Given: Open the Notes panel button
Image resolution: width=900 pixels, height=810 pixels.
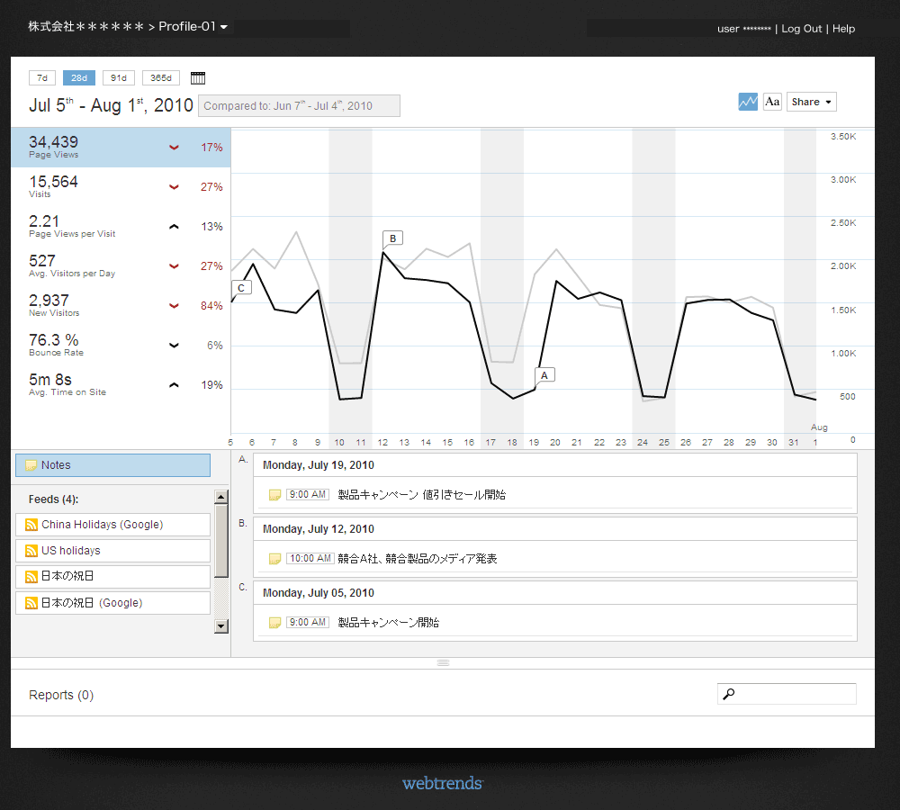Looking at the screenshot, I should click(x=113, y=465).
